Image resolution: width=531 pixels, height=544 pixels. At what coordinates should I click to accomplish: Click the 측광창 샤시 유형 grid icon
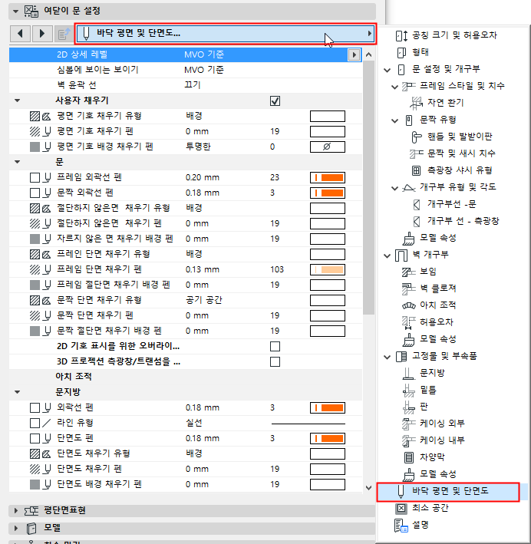tap(416, 170)
